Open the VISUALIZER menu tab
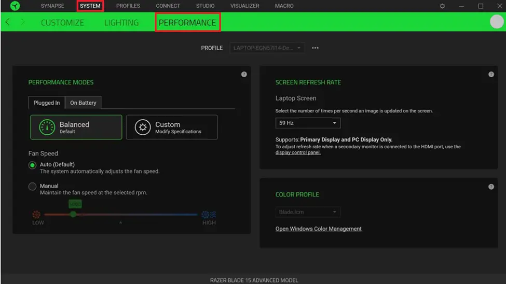 point(244,6)
